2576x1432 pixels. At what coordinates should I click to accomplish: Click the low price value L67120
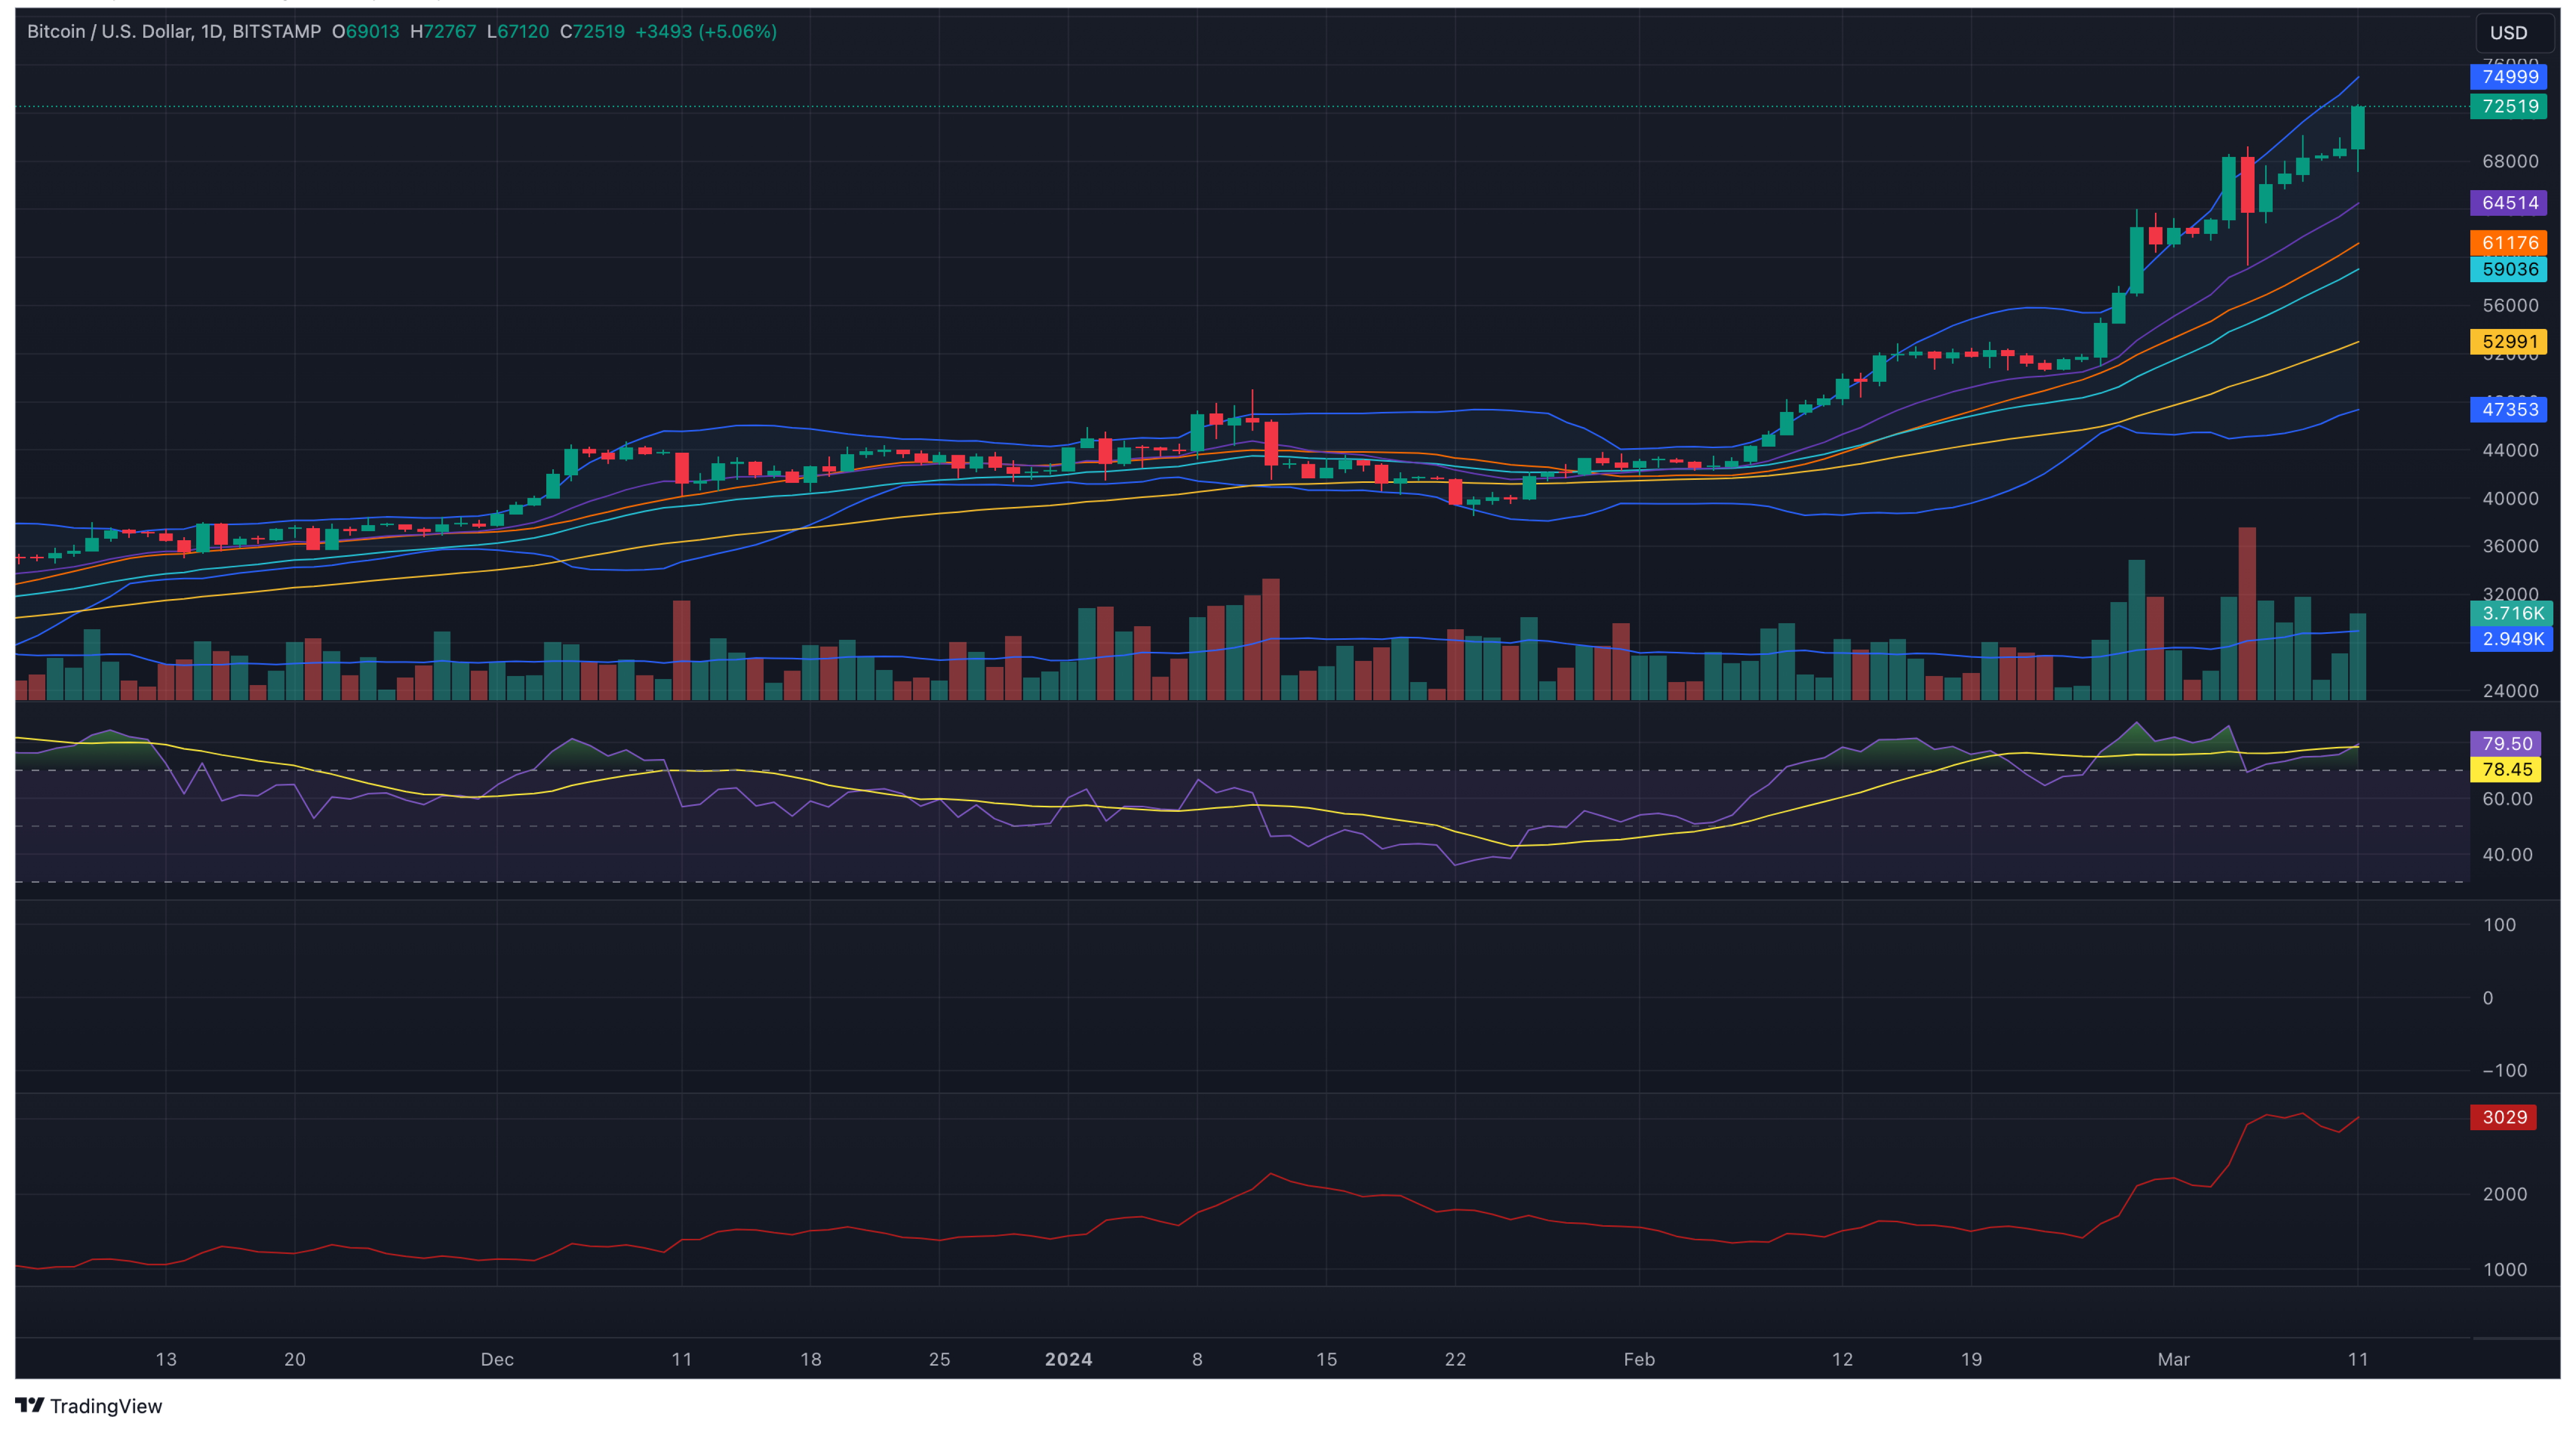pyautogui.click(x=518, y=32)
